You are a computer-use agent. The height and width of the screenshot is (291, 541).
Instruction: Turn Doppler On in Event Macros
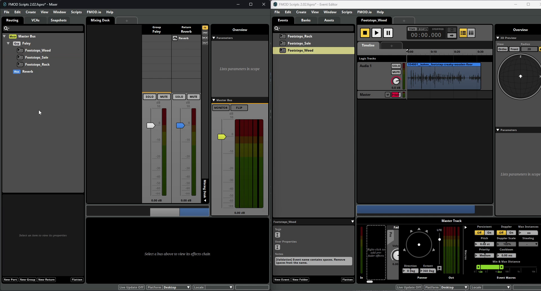point(511,233)
